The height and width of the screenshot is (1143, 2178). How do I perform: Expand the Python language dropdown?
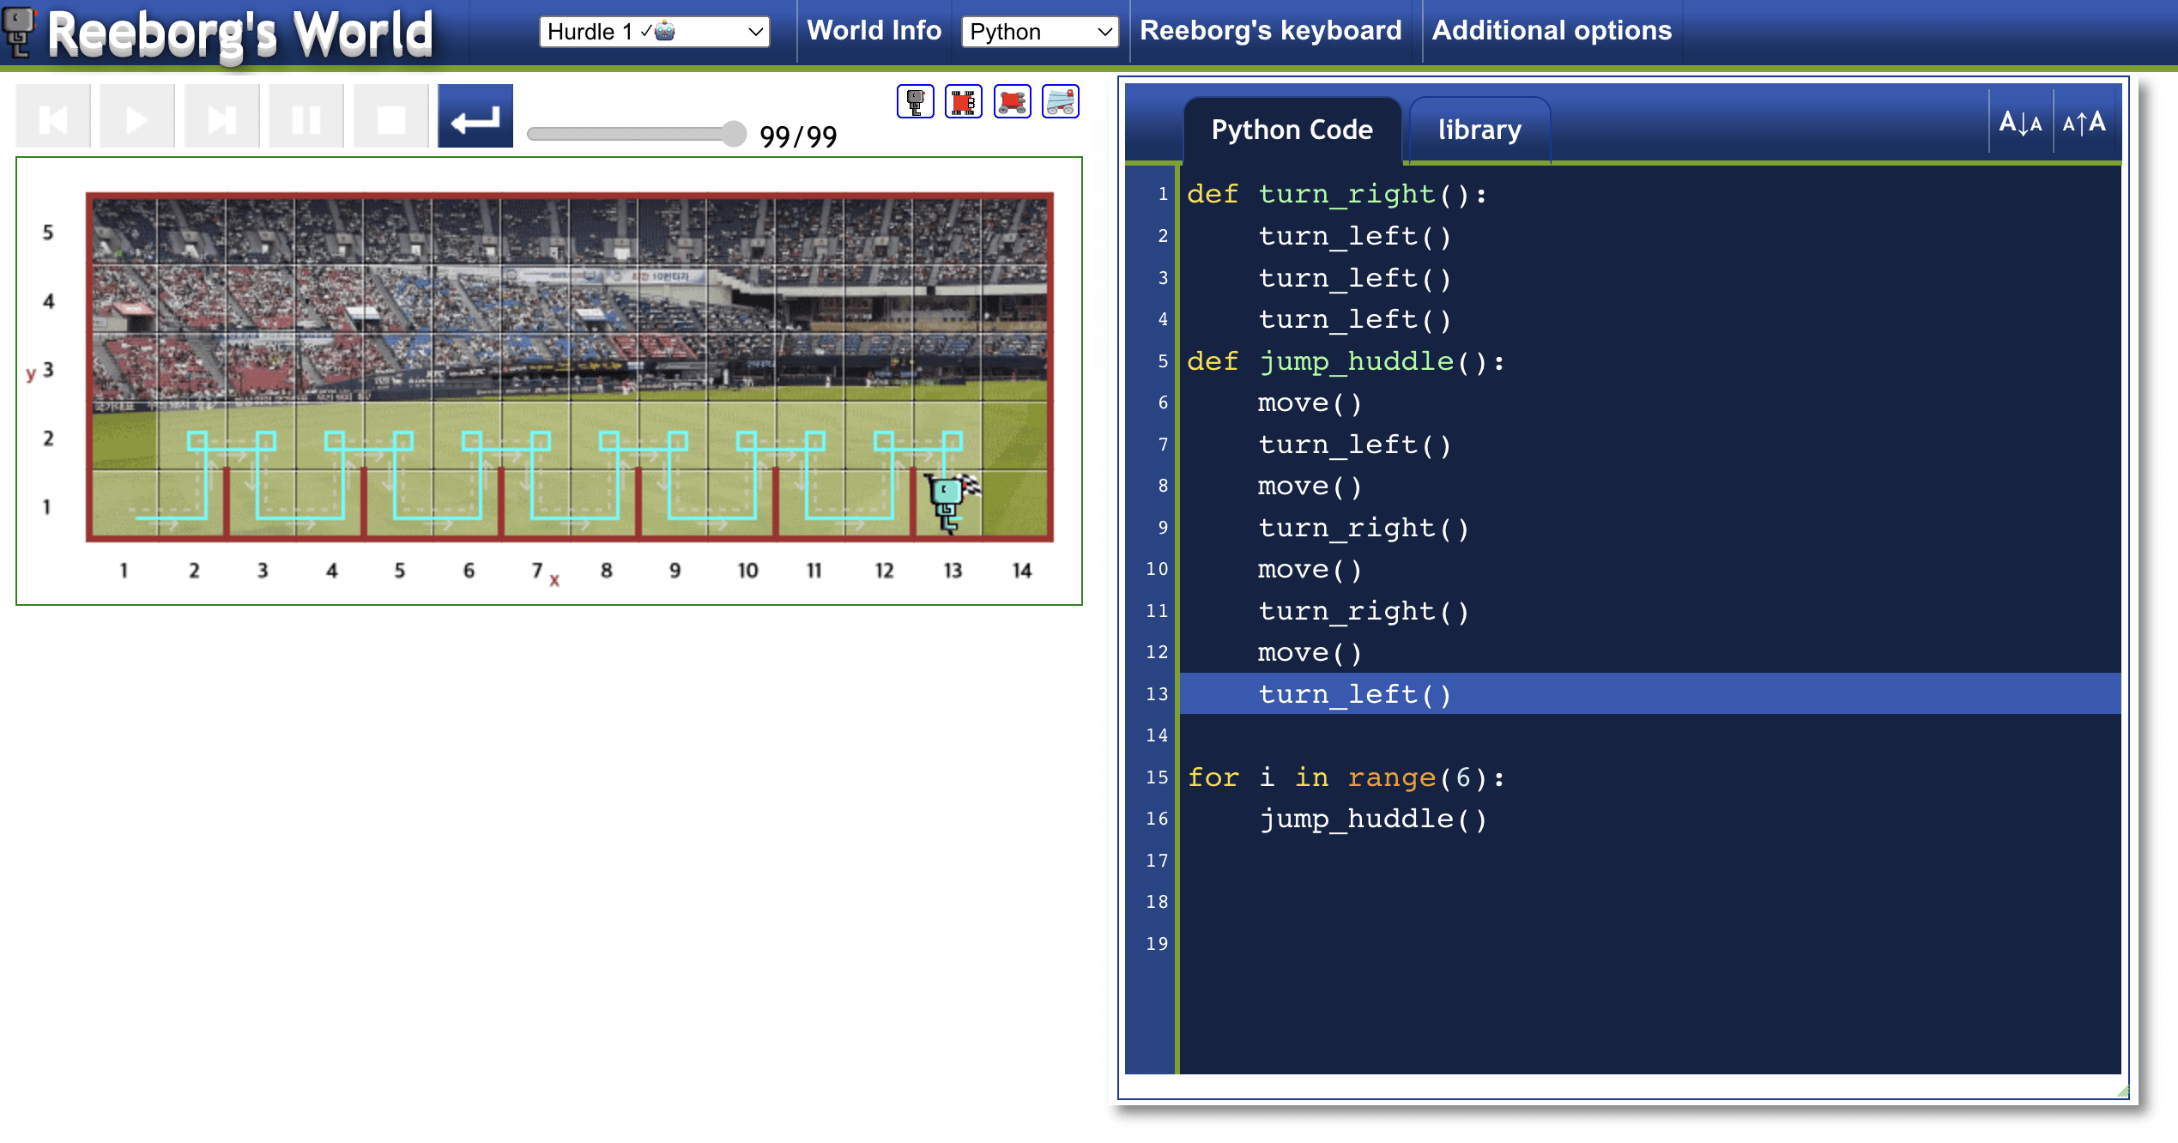1039,32
